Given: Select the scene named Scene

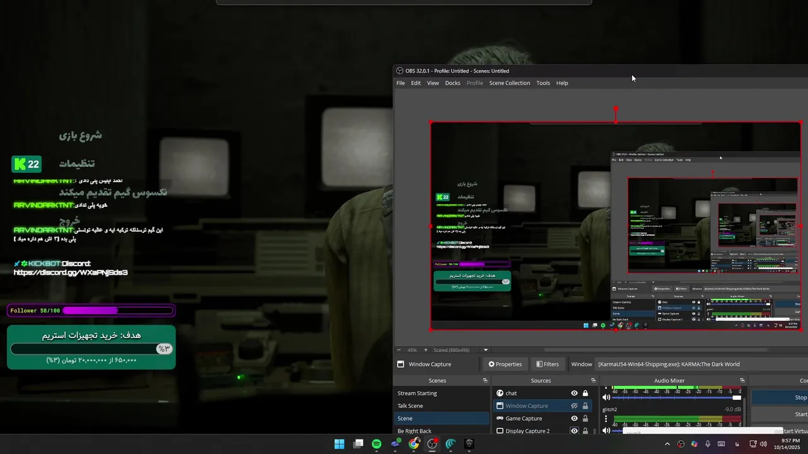Looking at the screenshot, I should (x=441, y=419).
